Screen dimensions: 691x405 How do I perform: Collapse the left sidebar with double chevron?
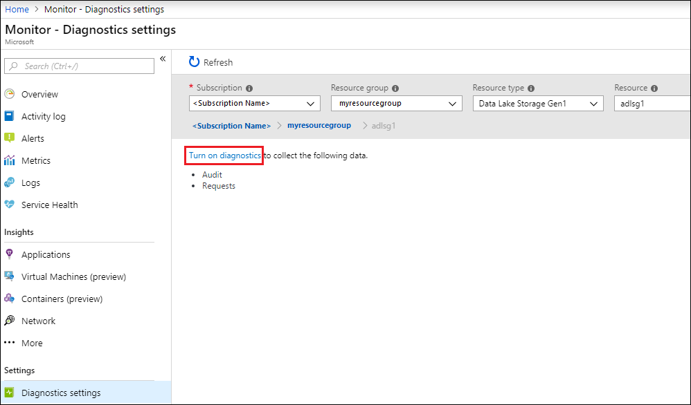click(163, 59)
